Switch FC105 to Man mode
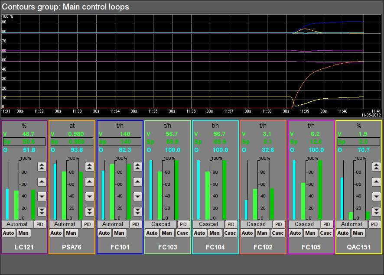Viewport: 384px width, 275px height. pos(310,233)
